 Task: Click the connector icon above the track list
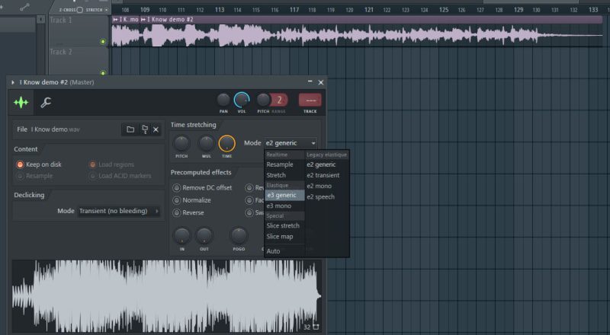(24, 8)
